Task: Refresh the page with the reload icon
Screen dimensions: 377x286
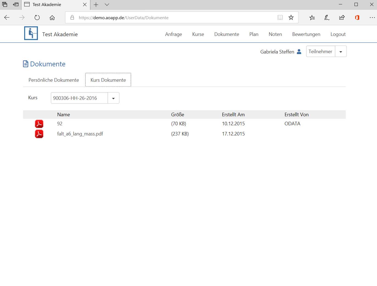Action: 37,18
